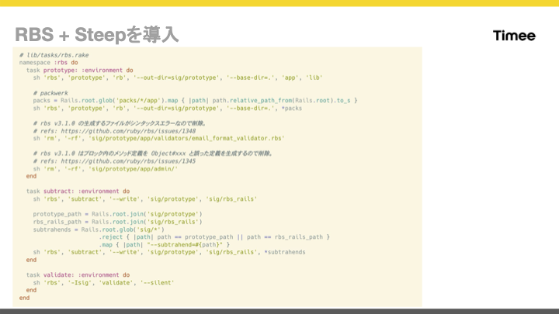Click the sh line ending with 'app', 'lib'

178,78
